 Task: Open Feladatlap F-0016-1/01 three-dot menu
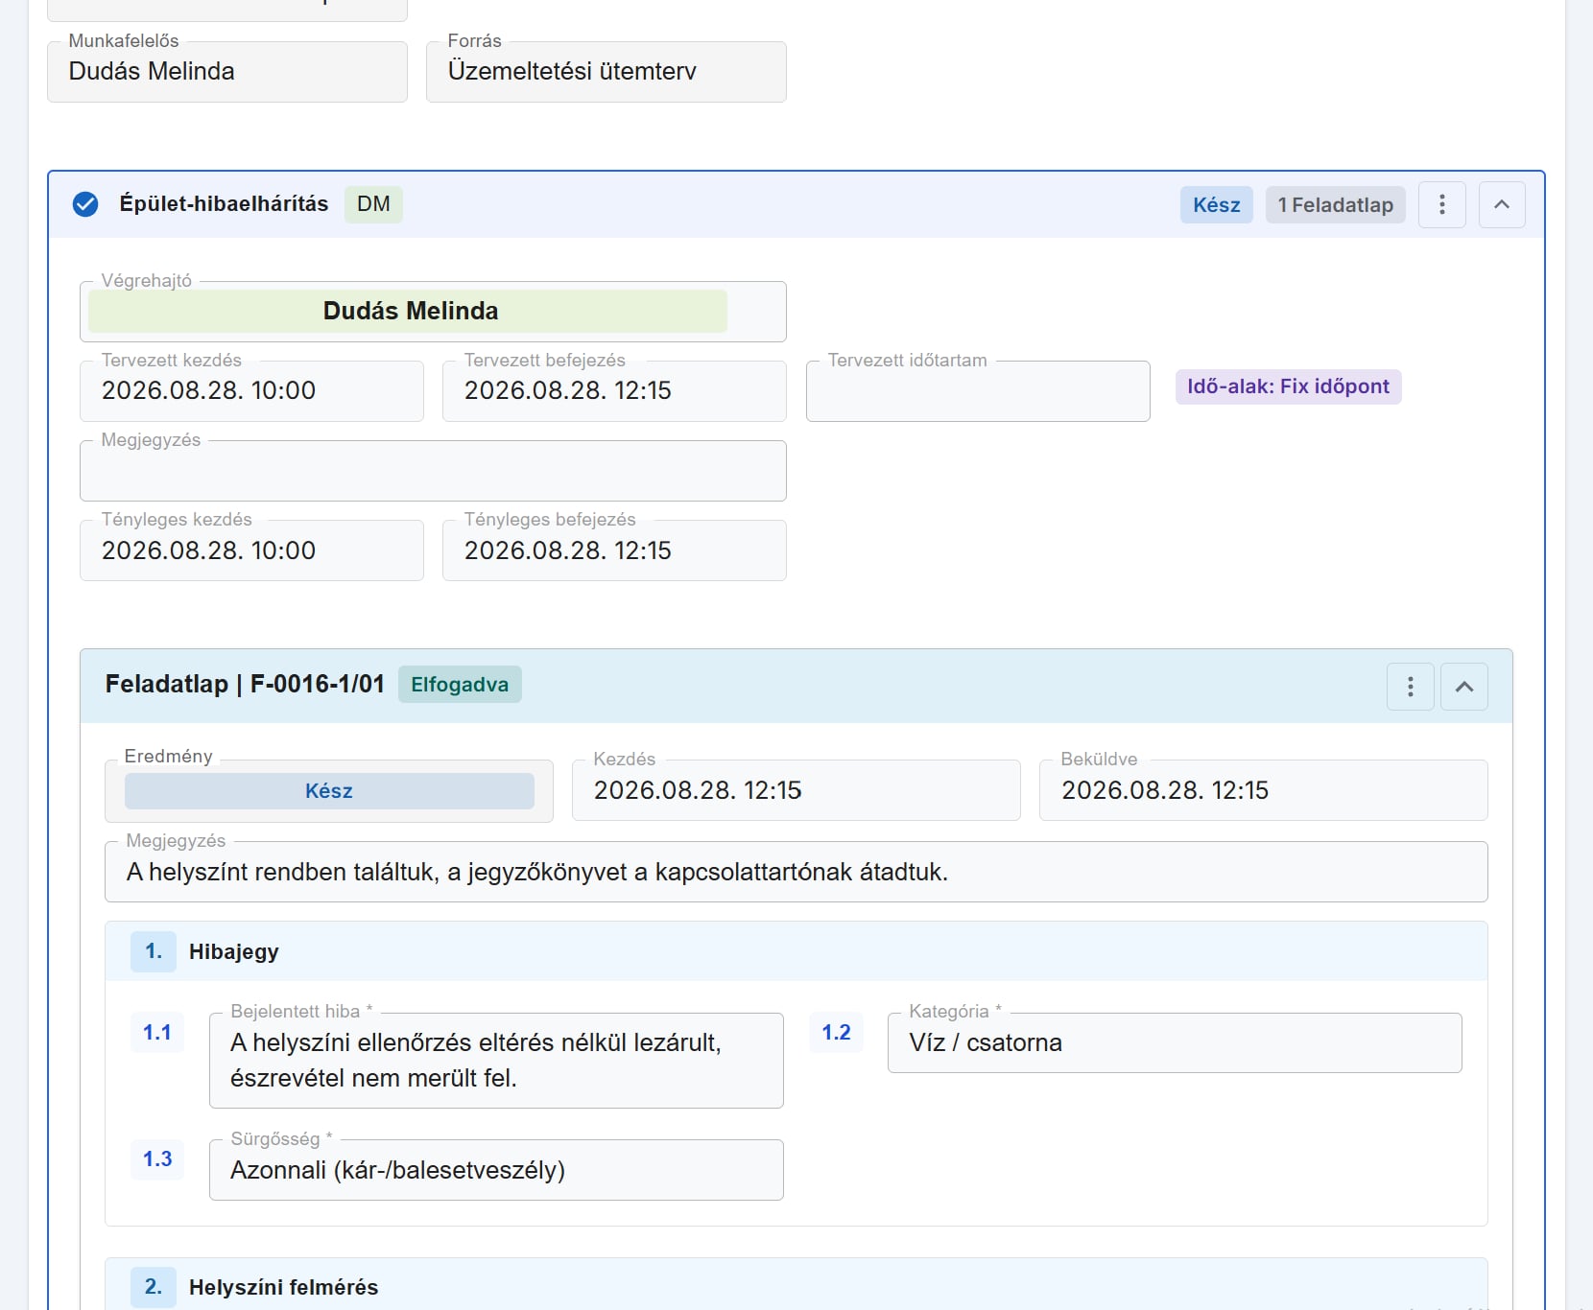[x=1410, y=687]
